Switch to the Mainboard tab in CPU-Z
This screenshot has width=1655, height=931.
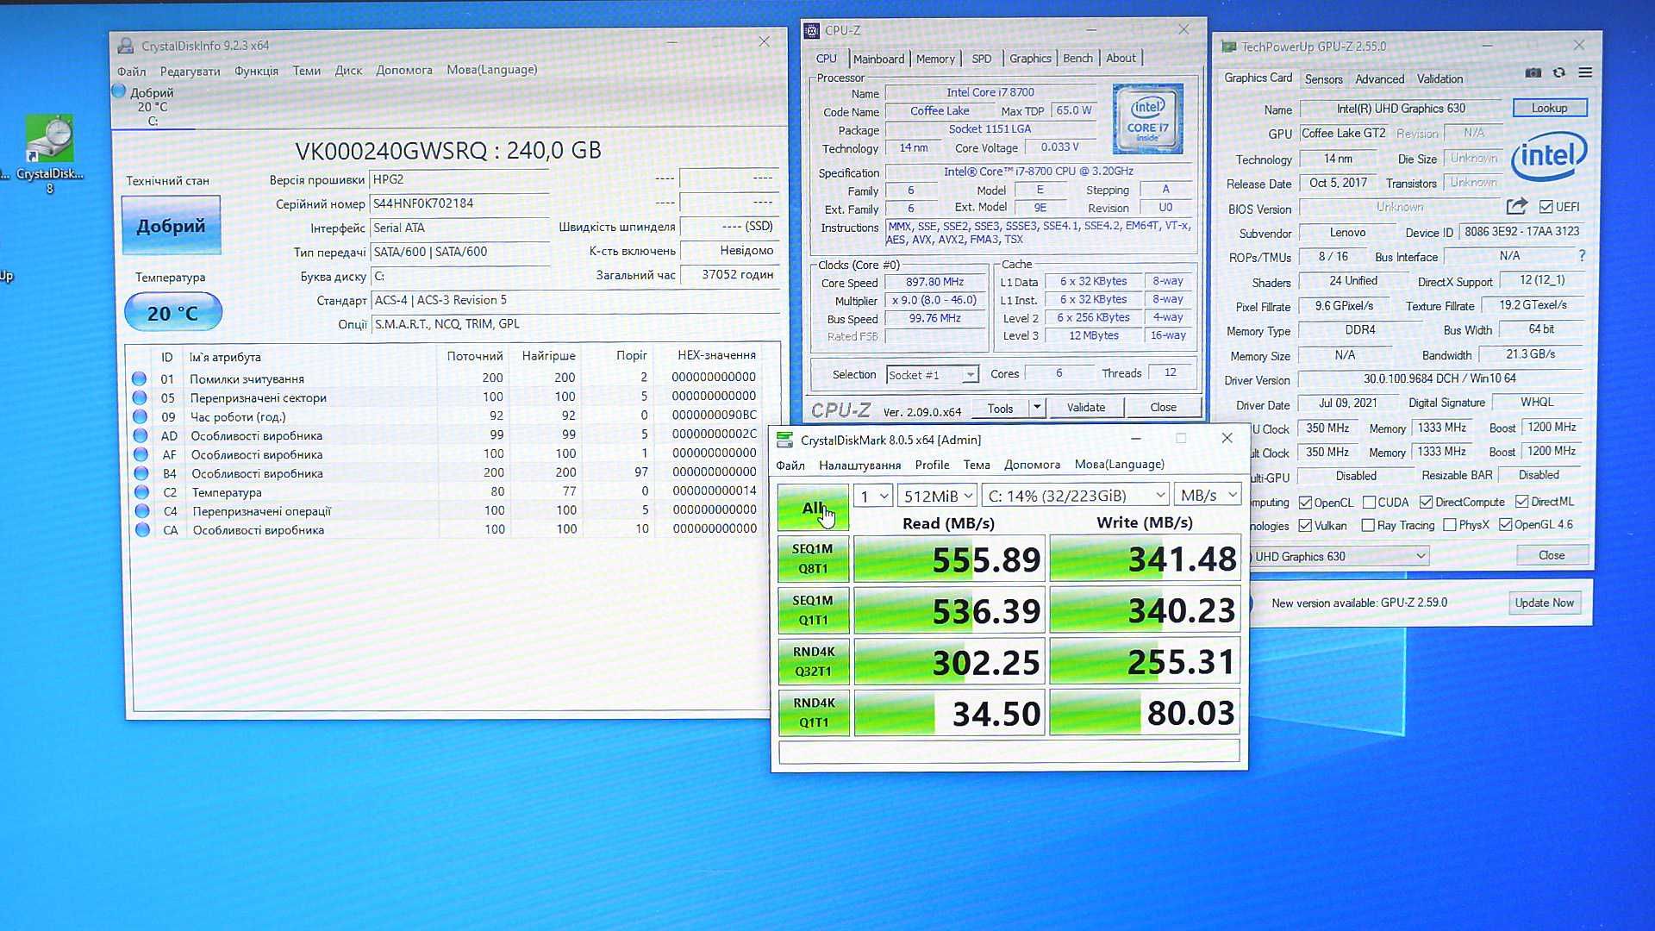(x=878, y=59)
